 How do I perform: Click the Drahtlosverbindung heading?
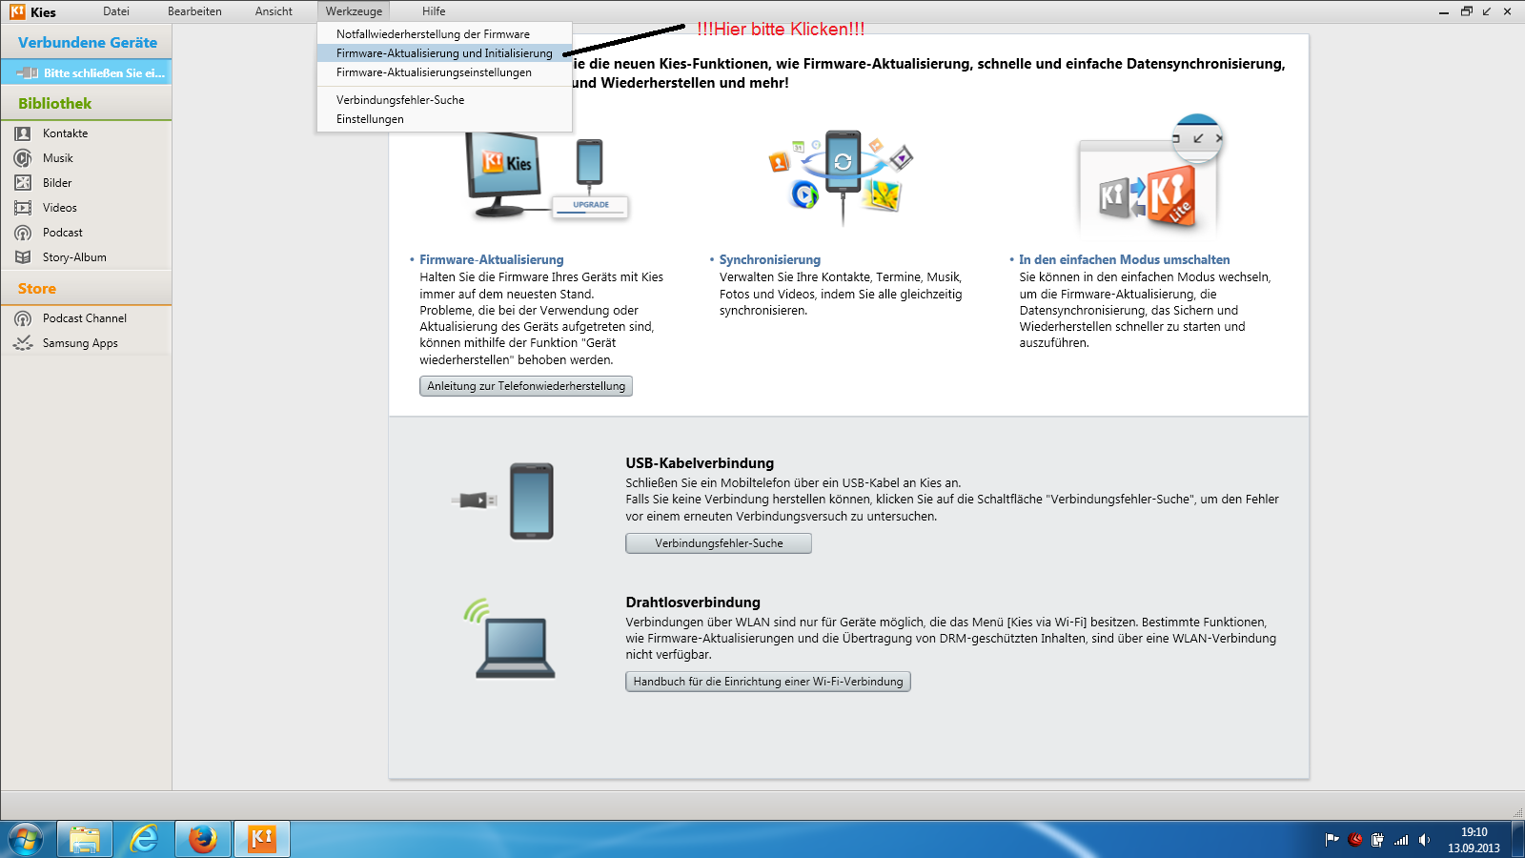click(x=693, y=603)
